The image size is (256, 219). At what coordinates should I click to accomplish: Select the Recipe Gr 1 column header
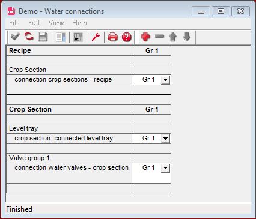pos(151,50)
